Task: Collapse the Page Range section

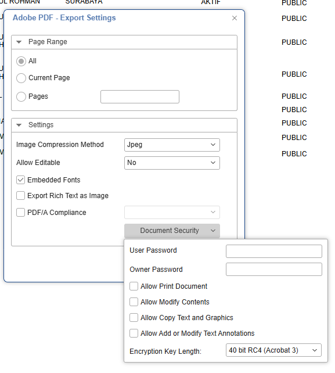Action: pyautogui.click(x=19, y=42)
